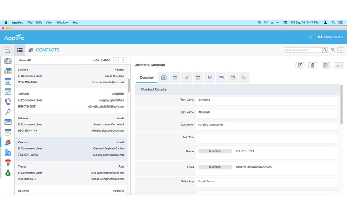The image size is (347, 216).
Task: Click the duplicate contact icon
Action: [325, 65]
